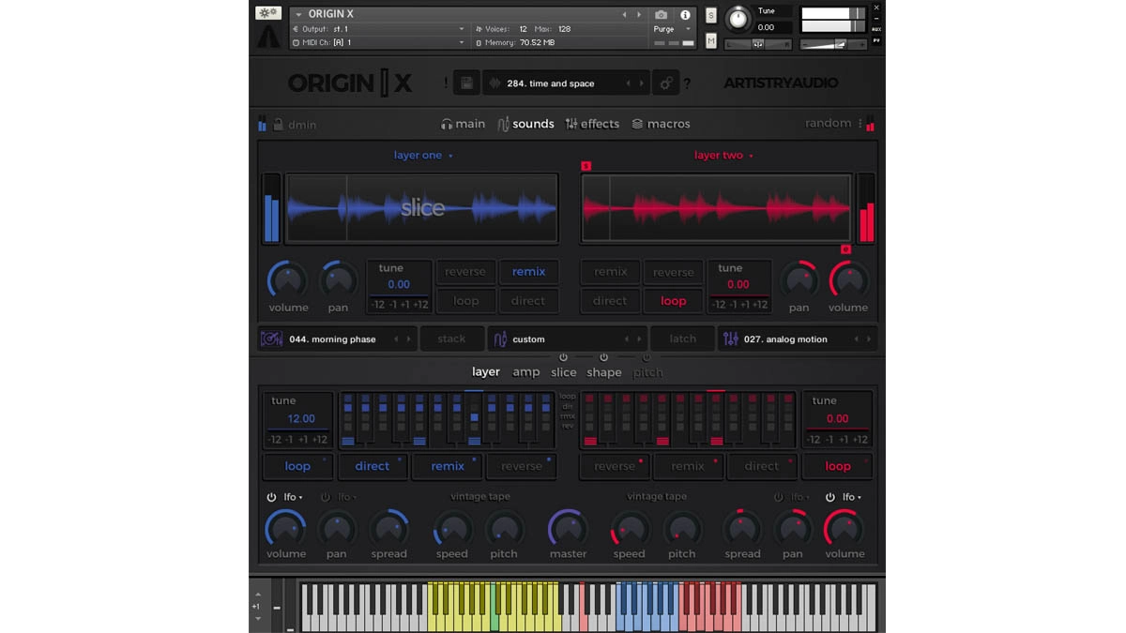Image resolution: width=1126 pixels, height=633 pixels.
Task: Click layer two loop button under waveform
Action: [x=673, y=301]
